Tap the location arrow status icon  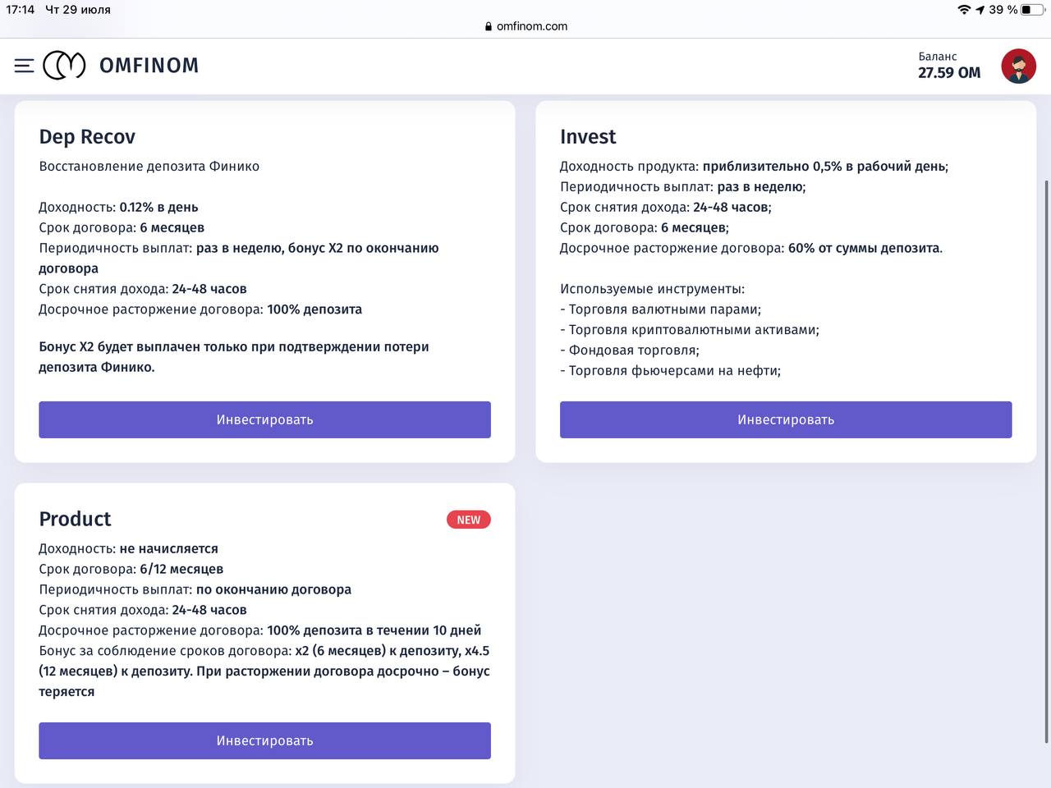click(x=980, y=10)
